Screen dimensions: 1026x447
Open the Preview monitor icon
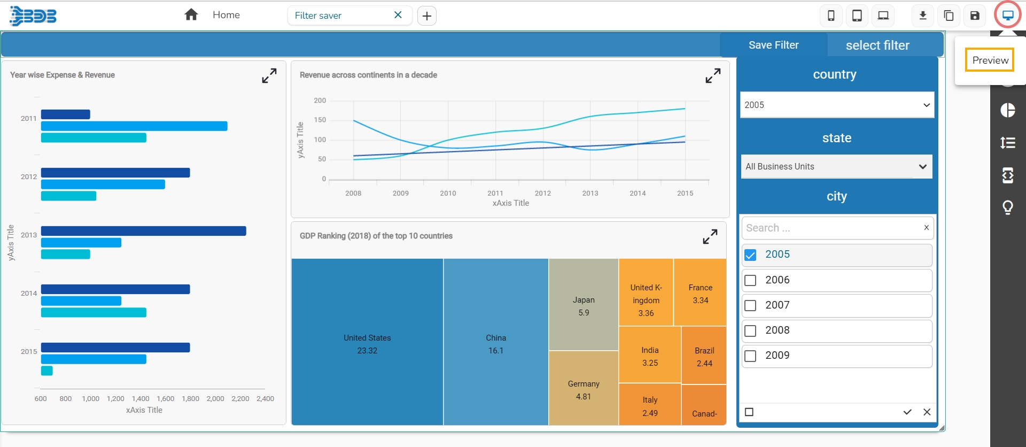[1007, 15]
